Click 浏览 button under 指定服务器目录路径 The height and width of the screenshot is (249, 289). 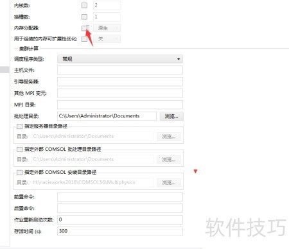[x=169, y=137]
